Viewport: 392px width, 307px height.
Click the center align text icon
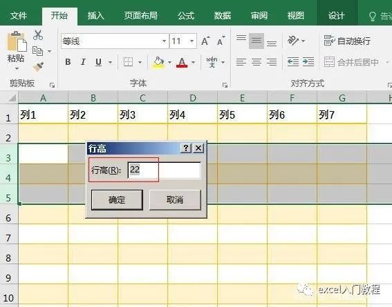coord(256,61)
